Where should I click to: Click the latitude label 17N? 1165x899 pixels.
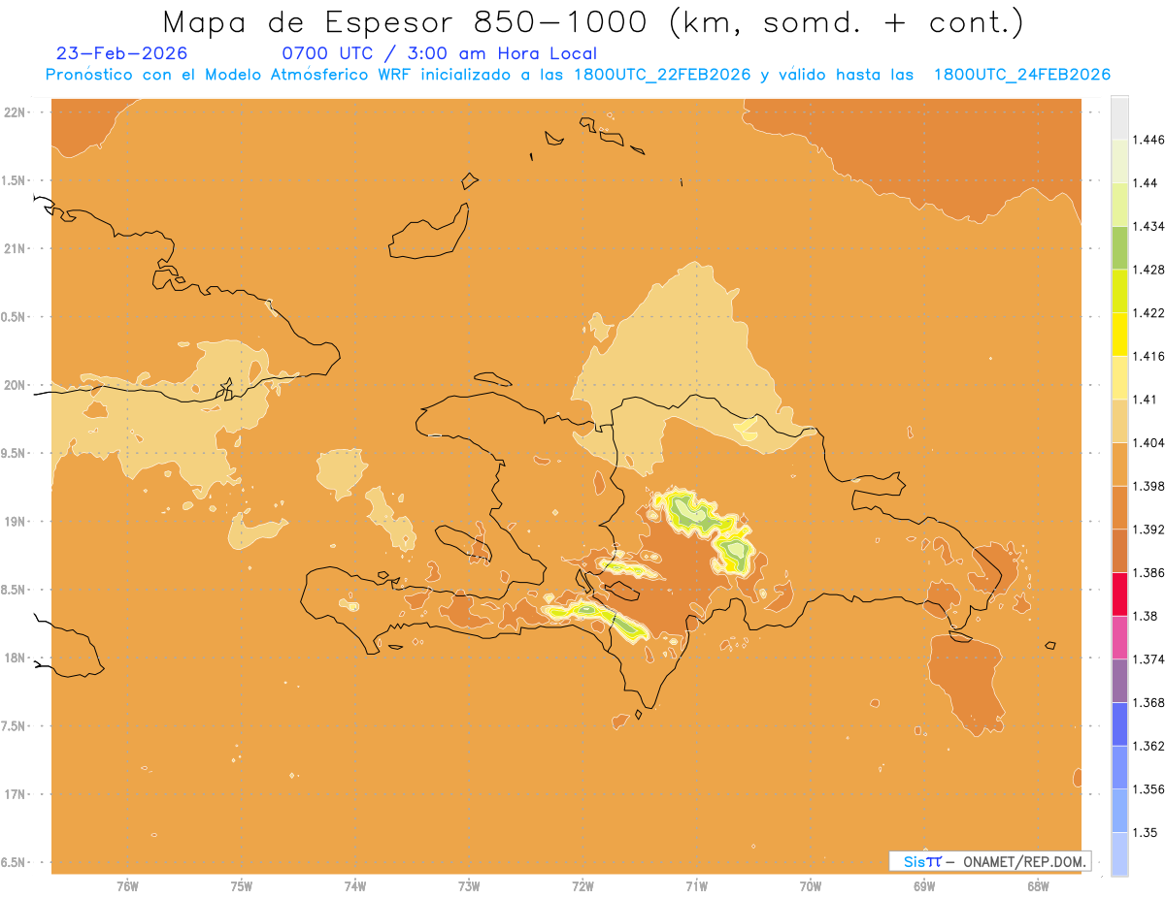(x=16, y=794)
